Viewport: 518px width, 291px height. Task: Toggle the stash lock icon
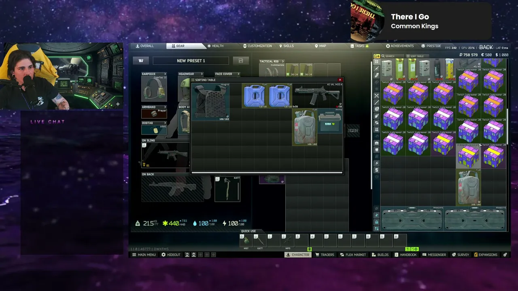pos(377,222)
